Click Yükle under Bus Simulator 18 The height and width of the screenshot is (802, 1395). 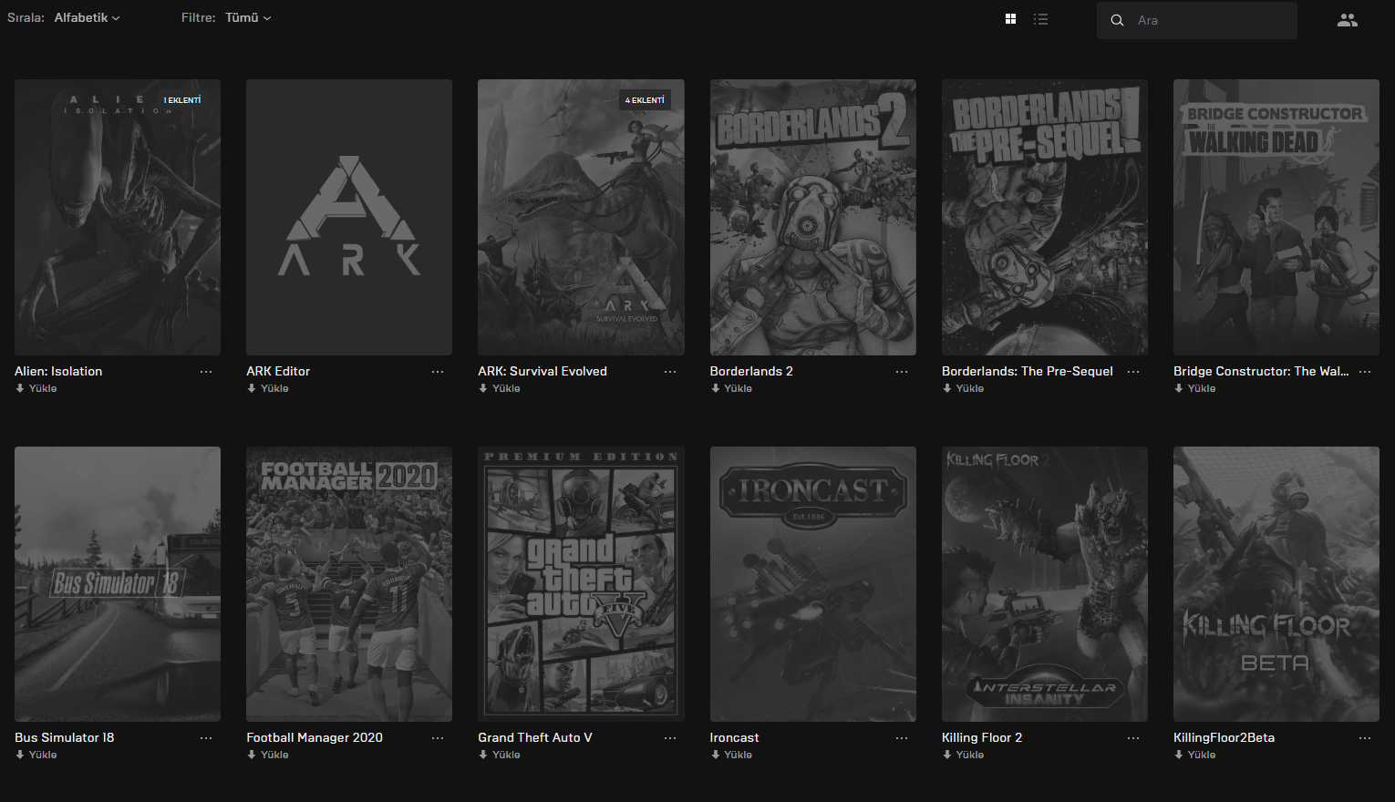tap(36, 755)
